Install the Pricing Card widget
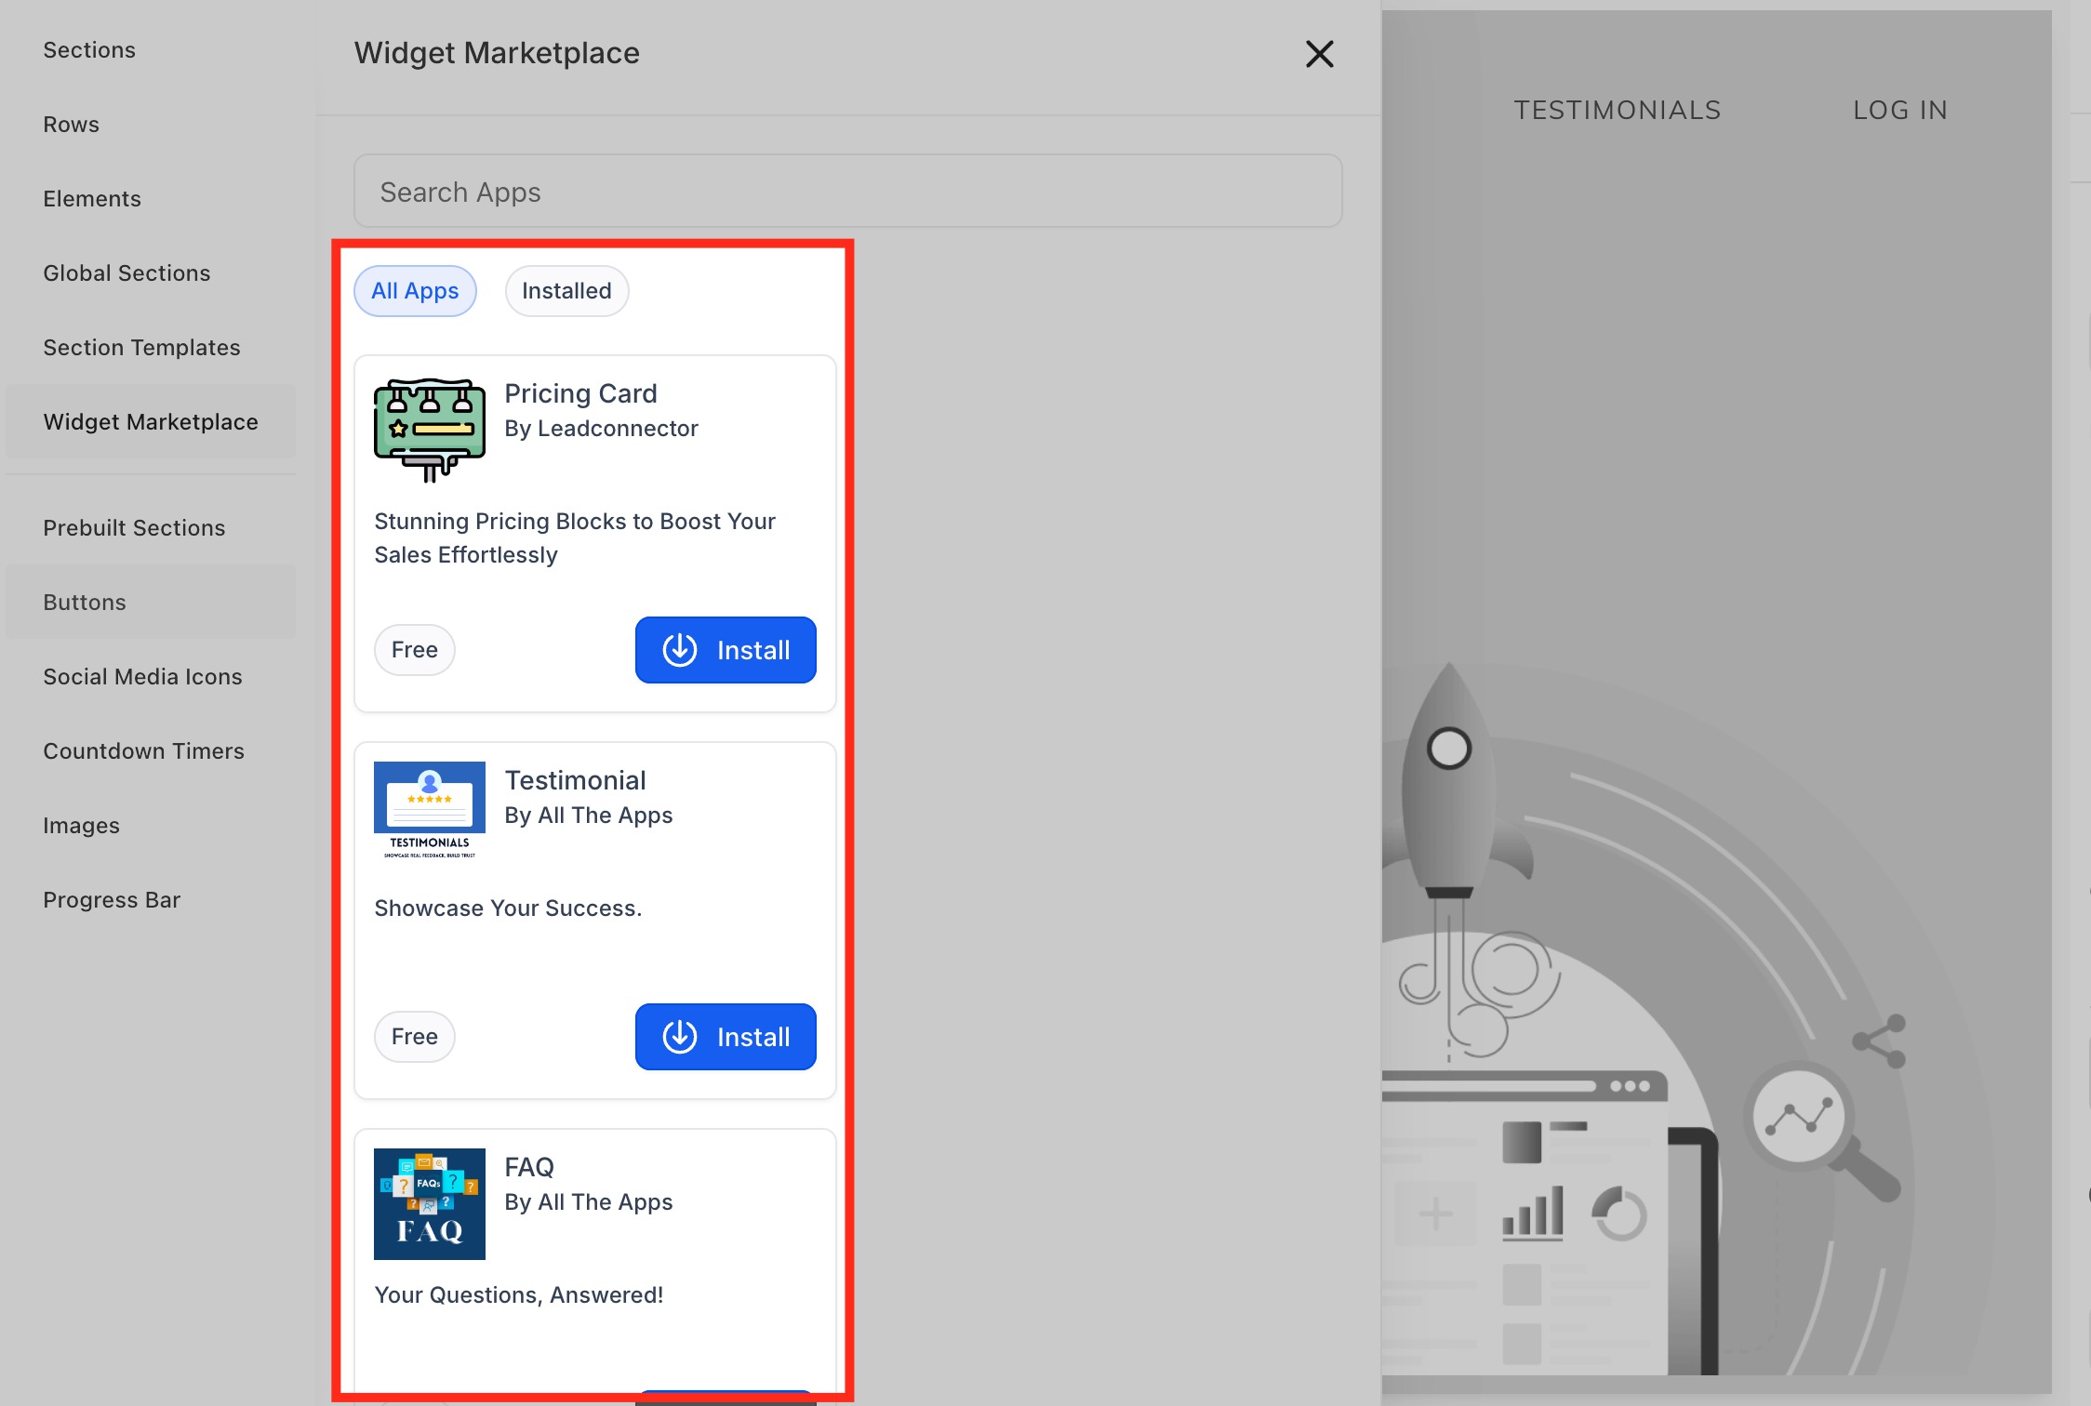The width and height of the screenshot is (2091, 1406). (x=726, y=650)
